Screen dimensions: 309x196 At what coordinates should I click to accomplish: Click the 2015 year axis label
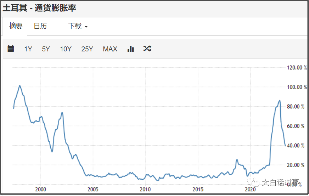198,190
